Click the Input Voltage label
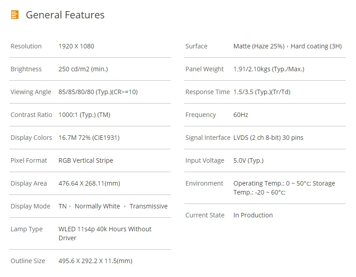356x277 pixels. [x=205, y=160]
